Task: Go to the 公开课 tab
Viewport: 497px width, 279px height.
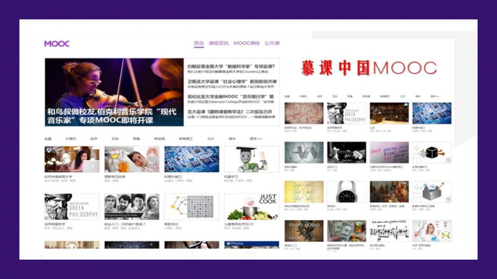Action: pyautogui.click(x=272, y=43)
